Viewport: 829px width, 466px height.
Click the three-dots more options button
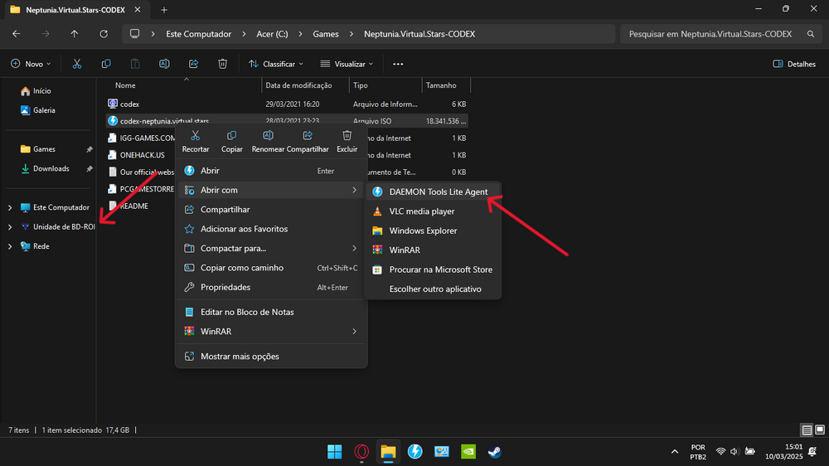click(x=398, y=64)
